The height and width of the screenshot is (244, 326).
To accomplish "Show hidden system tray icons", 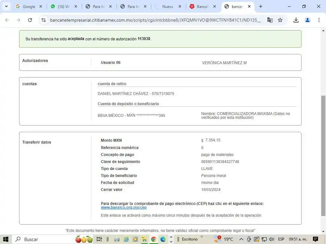I will [241, 239].
